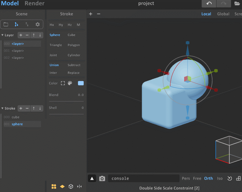Image resolution: width=242 pixels, height=192 pixels.
Task: Collapse the Layer section
Action: tap(3, 35)
